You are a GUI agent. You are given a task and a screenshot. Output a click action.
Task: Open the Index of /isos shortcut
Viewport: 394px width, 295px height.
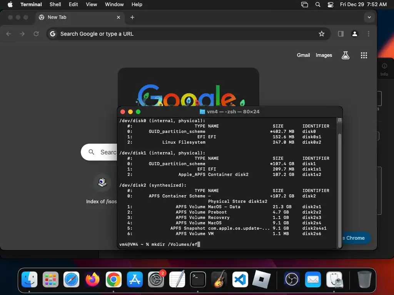pos(102,189)
